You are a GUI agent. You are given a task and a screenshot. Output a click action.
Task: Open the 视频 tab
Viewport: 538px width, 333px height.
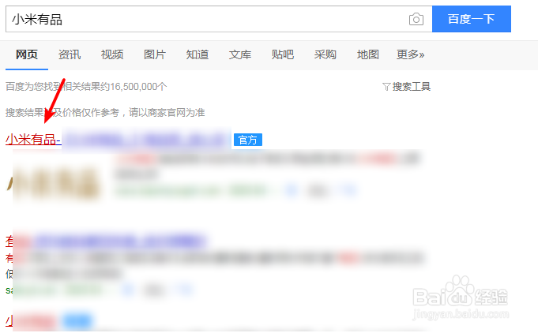[112, 54]
